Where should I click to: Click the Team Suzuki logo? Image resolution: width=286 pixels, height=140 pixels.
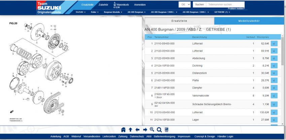(x=49, y=8)
